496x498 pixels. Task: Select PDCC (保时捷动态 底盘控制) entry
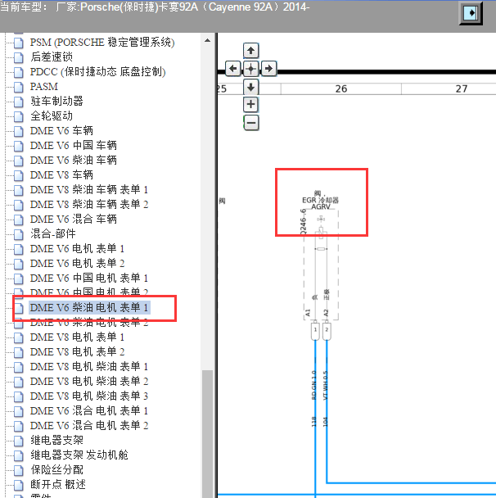(97, 72)
